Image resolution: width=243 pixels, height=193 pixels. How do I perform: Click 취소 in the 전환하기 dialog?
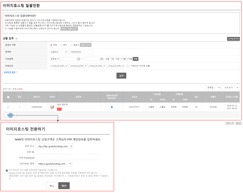(52, 186)
